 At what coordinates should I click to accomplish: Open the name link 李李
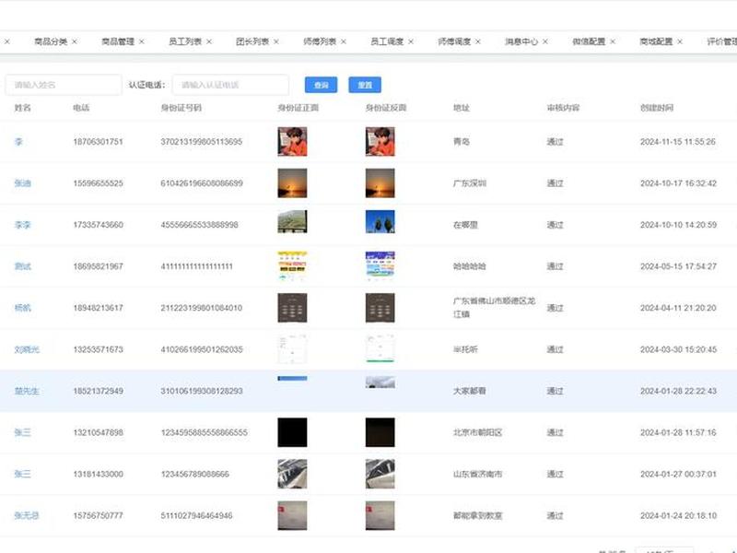pyautogui.click(x=22, y=225)
